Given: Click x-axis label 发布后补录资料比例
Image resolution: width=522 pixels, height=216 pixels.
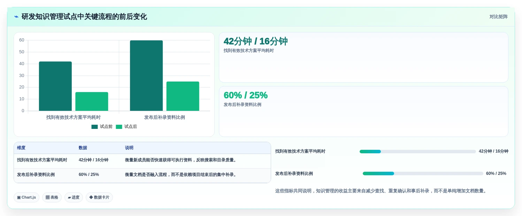Looking at the screenshot, I should [x=164, y=117].
